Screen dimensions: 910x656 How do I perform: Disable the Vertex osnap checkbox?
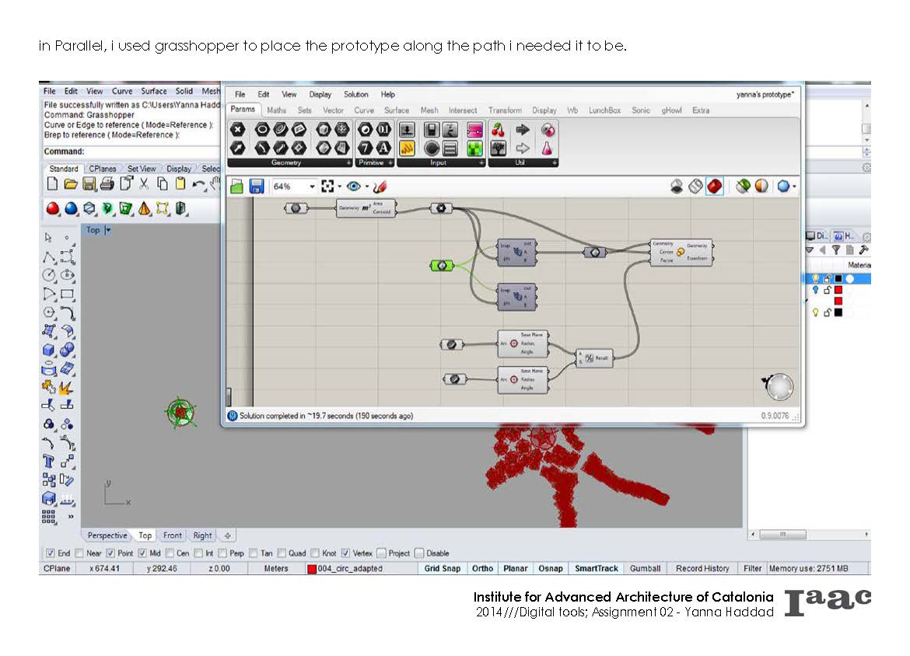tap(346, 553)
